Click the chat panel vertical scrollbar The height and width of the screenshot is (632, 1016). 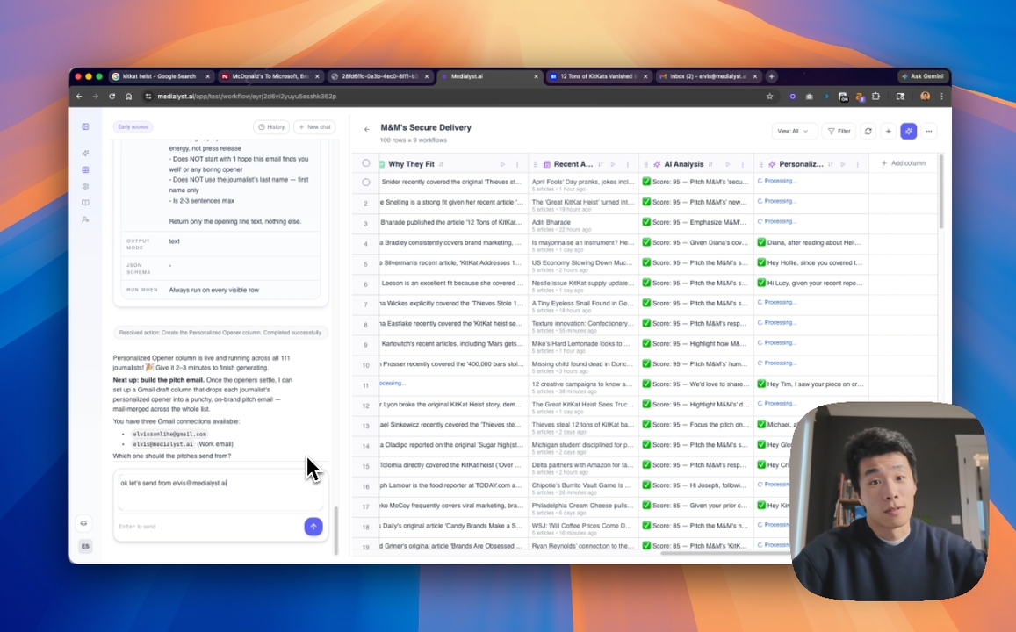[335, 530]
